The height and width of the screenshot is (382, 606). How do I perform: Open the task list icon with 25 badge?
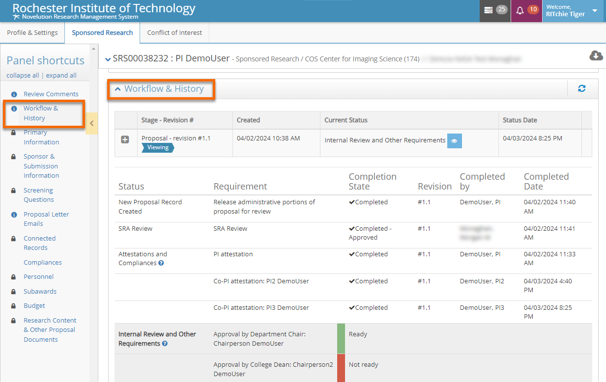(488, 10)
